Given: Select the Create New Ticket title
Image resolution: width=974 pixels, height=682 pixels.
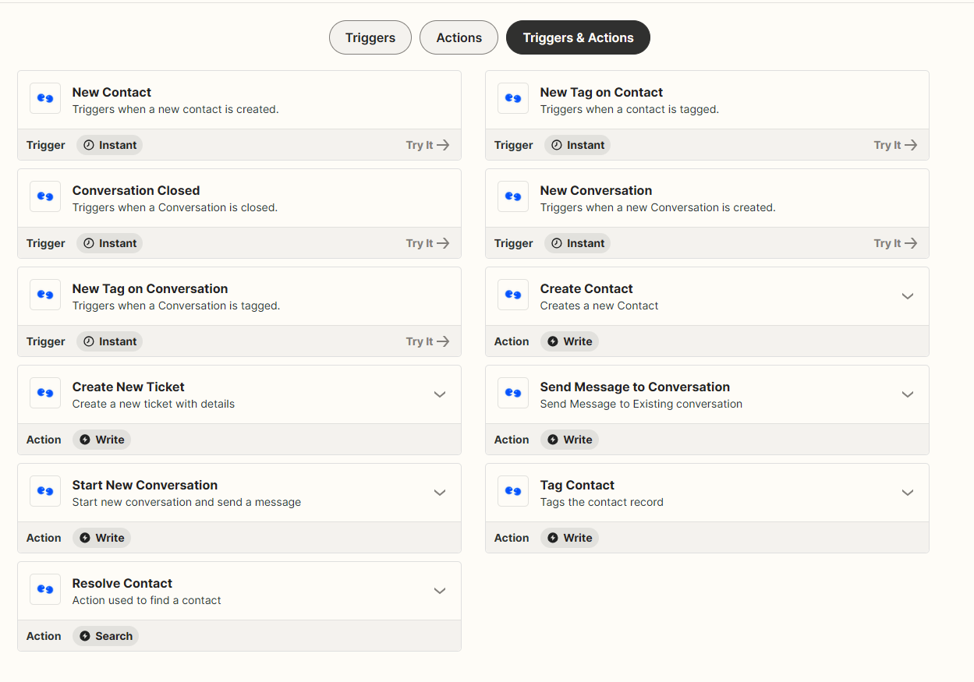Looking at the screenshot, I should tap(129, 387).
